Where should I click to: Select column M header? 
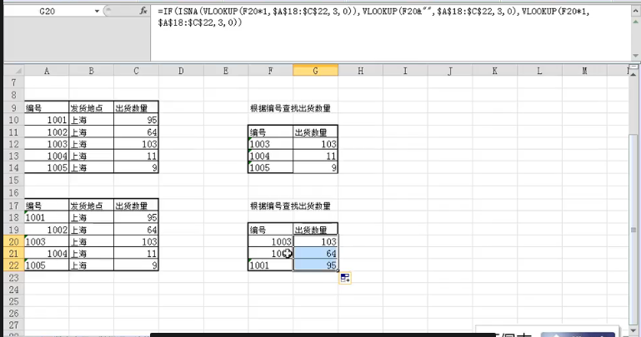tap(583, 72)
